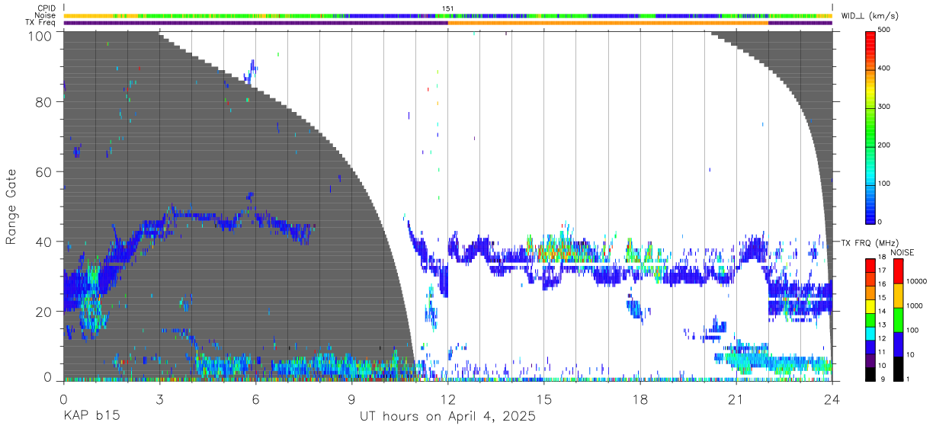Click x-axis tick label 9

click(x=351, y=399)
